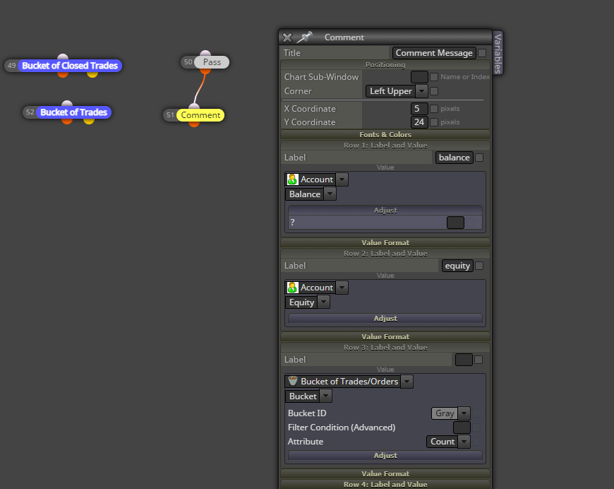Edit the balance label field
The image size is (614, 489).
pyautogui.click(x=455, y=158)
